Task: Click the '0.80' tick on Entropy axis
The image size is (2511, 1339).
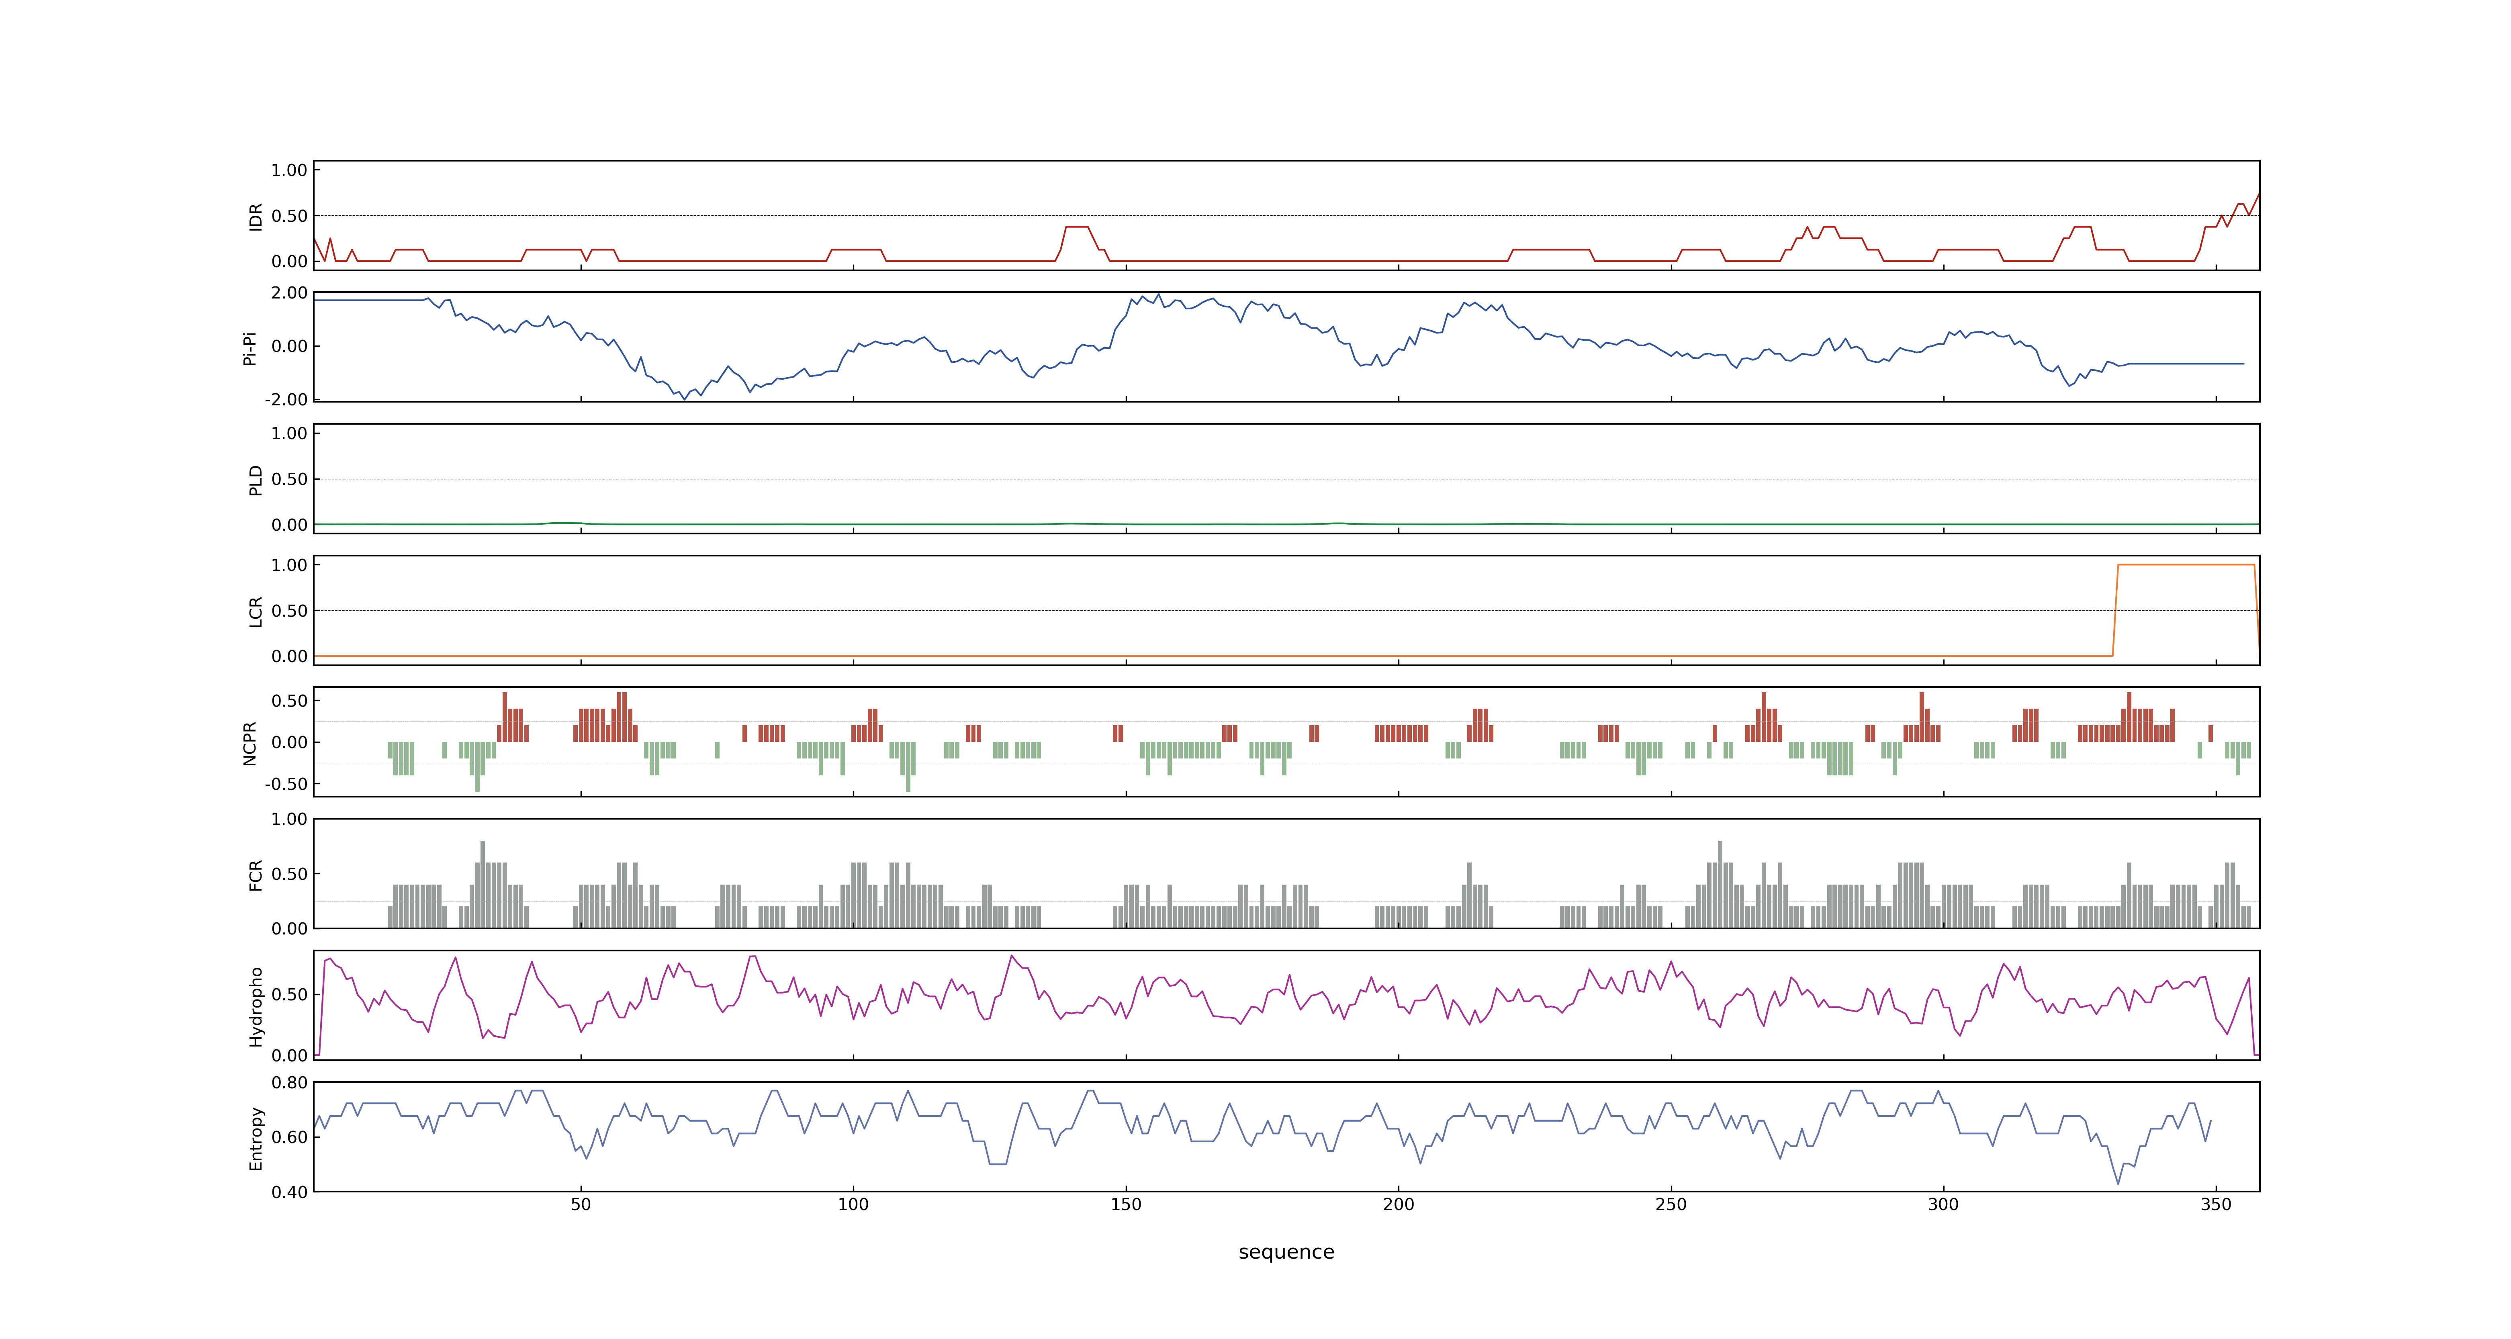Action: point(290,1083)
